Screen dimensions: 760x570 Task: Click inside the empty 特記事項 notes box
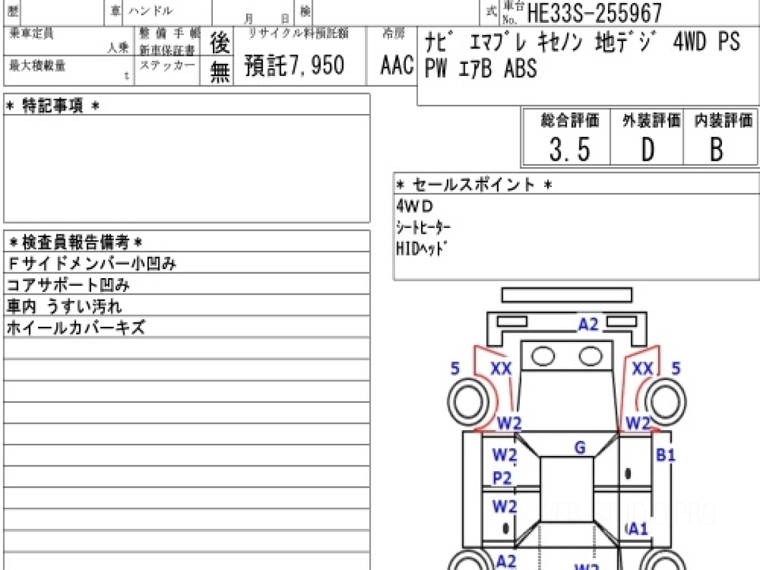pyautogui.click(x=187, y=168)
